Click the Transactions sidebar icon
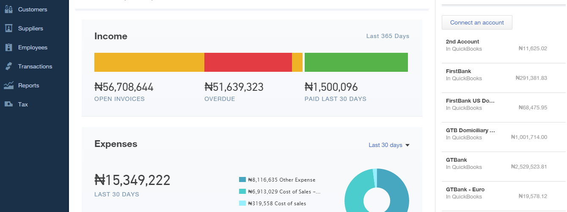 (x=8, y=66)
